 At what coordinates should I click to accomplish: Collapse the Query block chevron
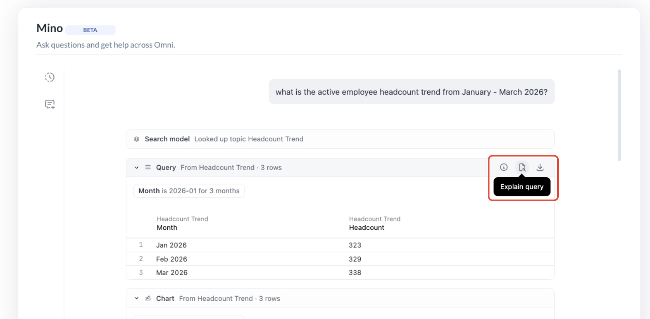pyautogui.click(x=137, y=168)
